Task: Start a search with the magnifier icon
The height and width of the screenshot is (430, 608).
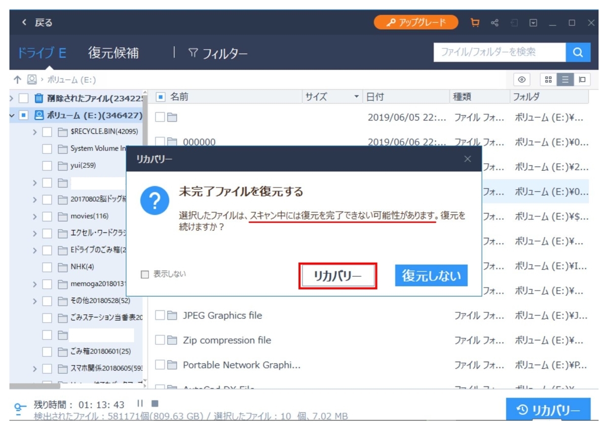Action: 578,52
